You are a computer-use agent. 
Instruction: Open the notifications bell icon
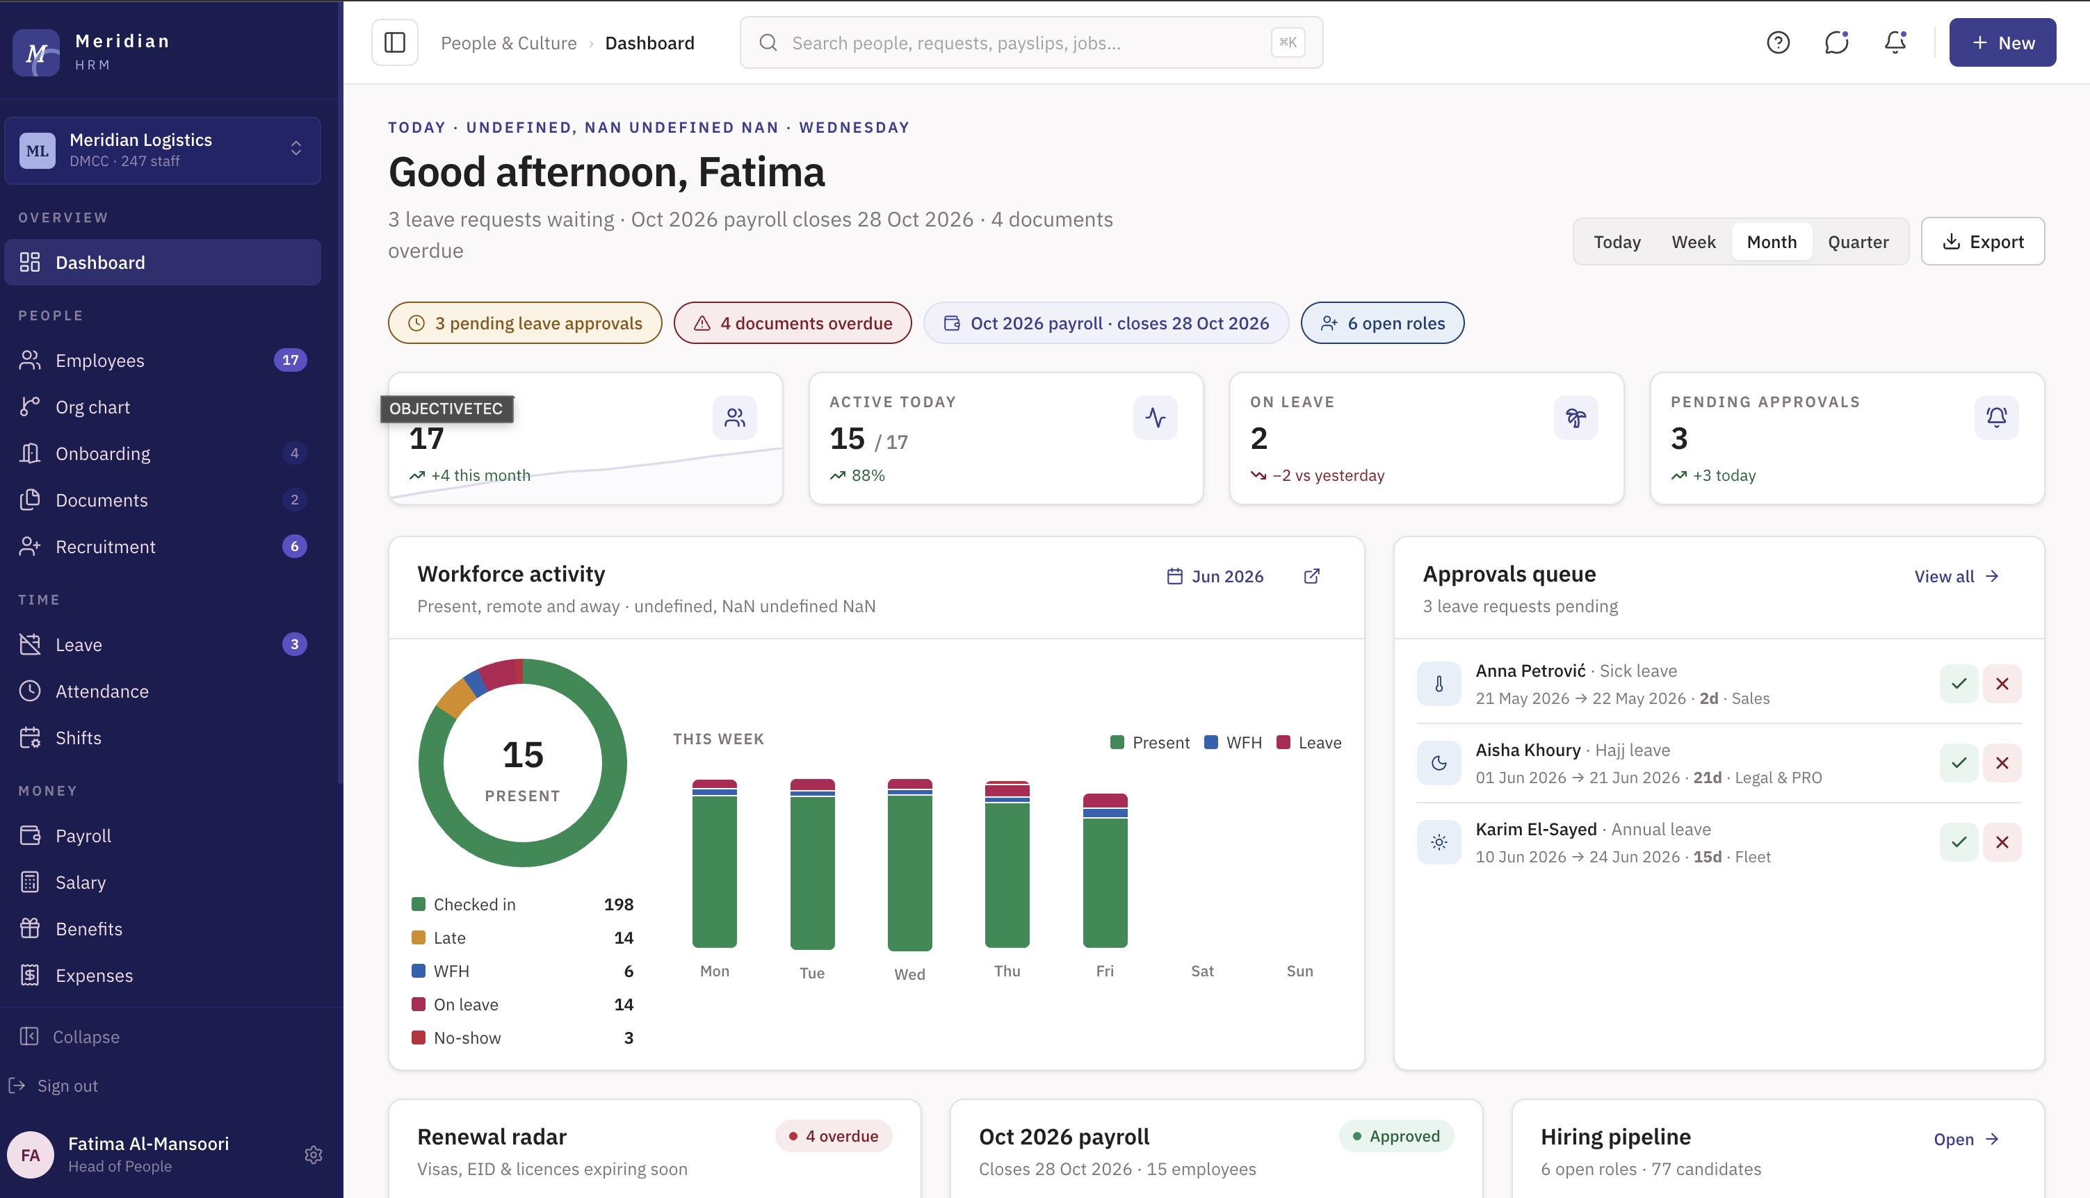coord(1895,43)
